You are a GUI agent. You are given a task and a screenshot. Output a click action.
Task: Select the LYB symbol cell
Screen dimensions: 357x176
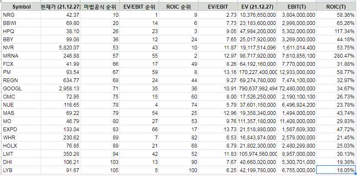[22, 170]
